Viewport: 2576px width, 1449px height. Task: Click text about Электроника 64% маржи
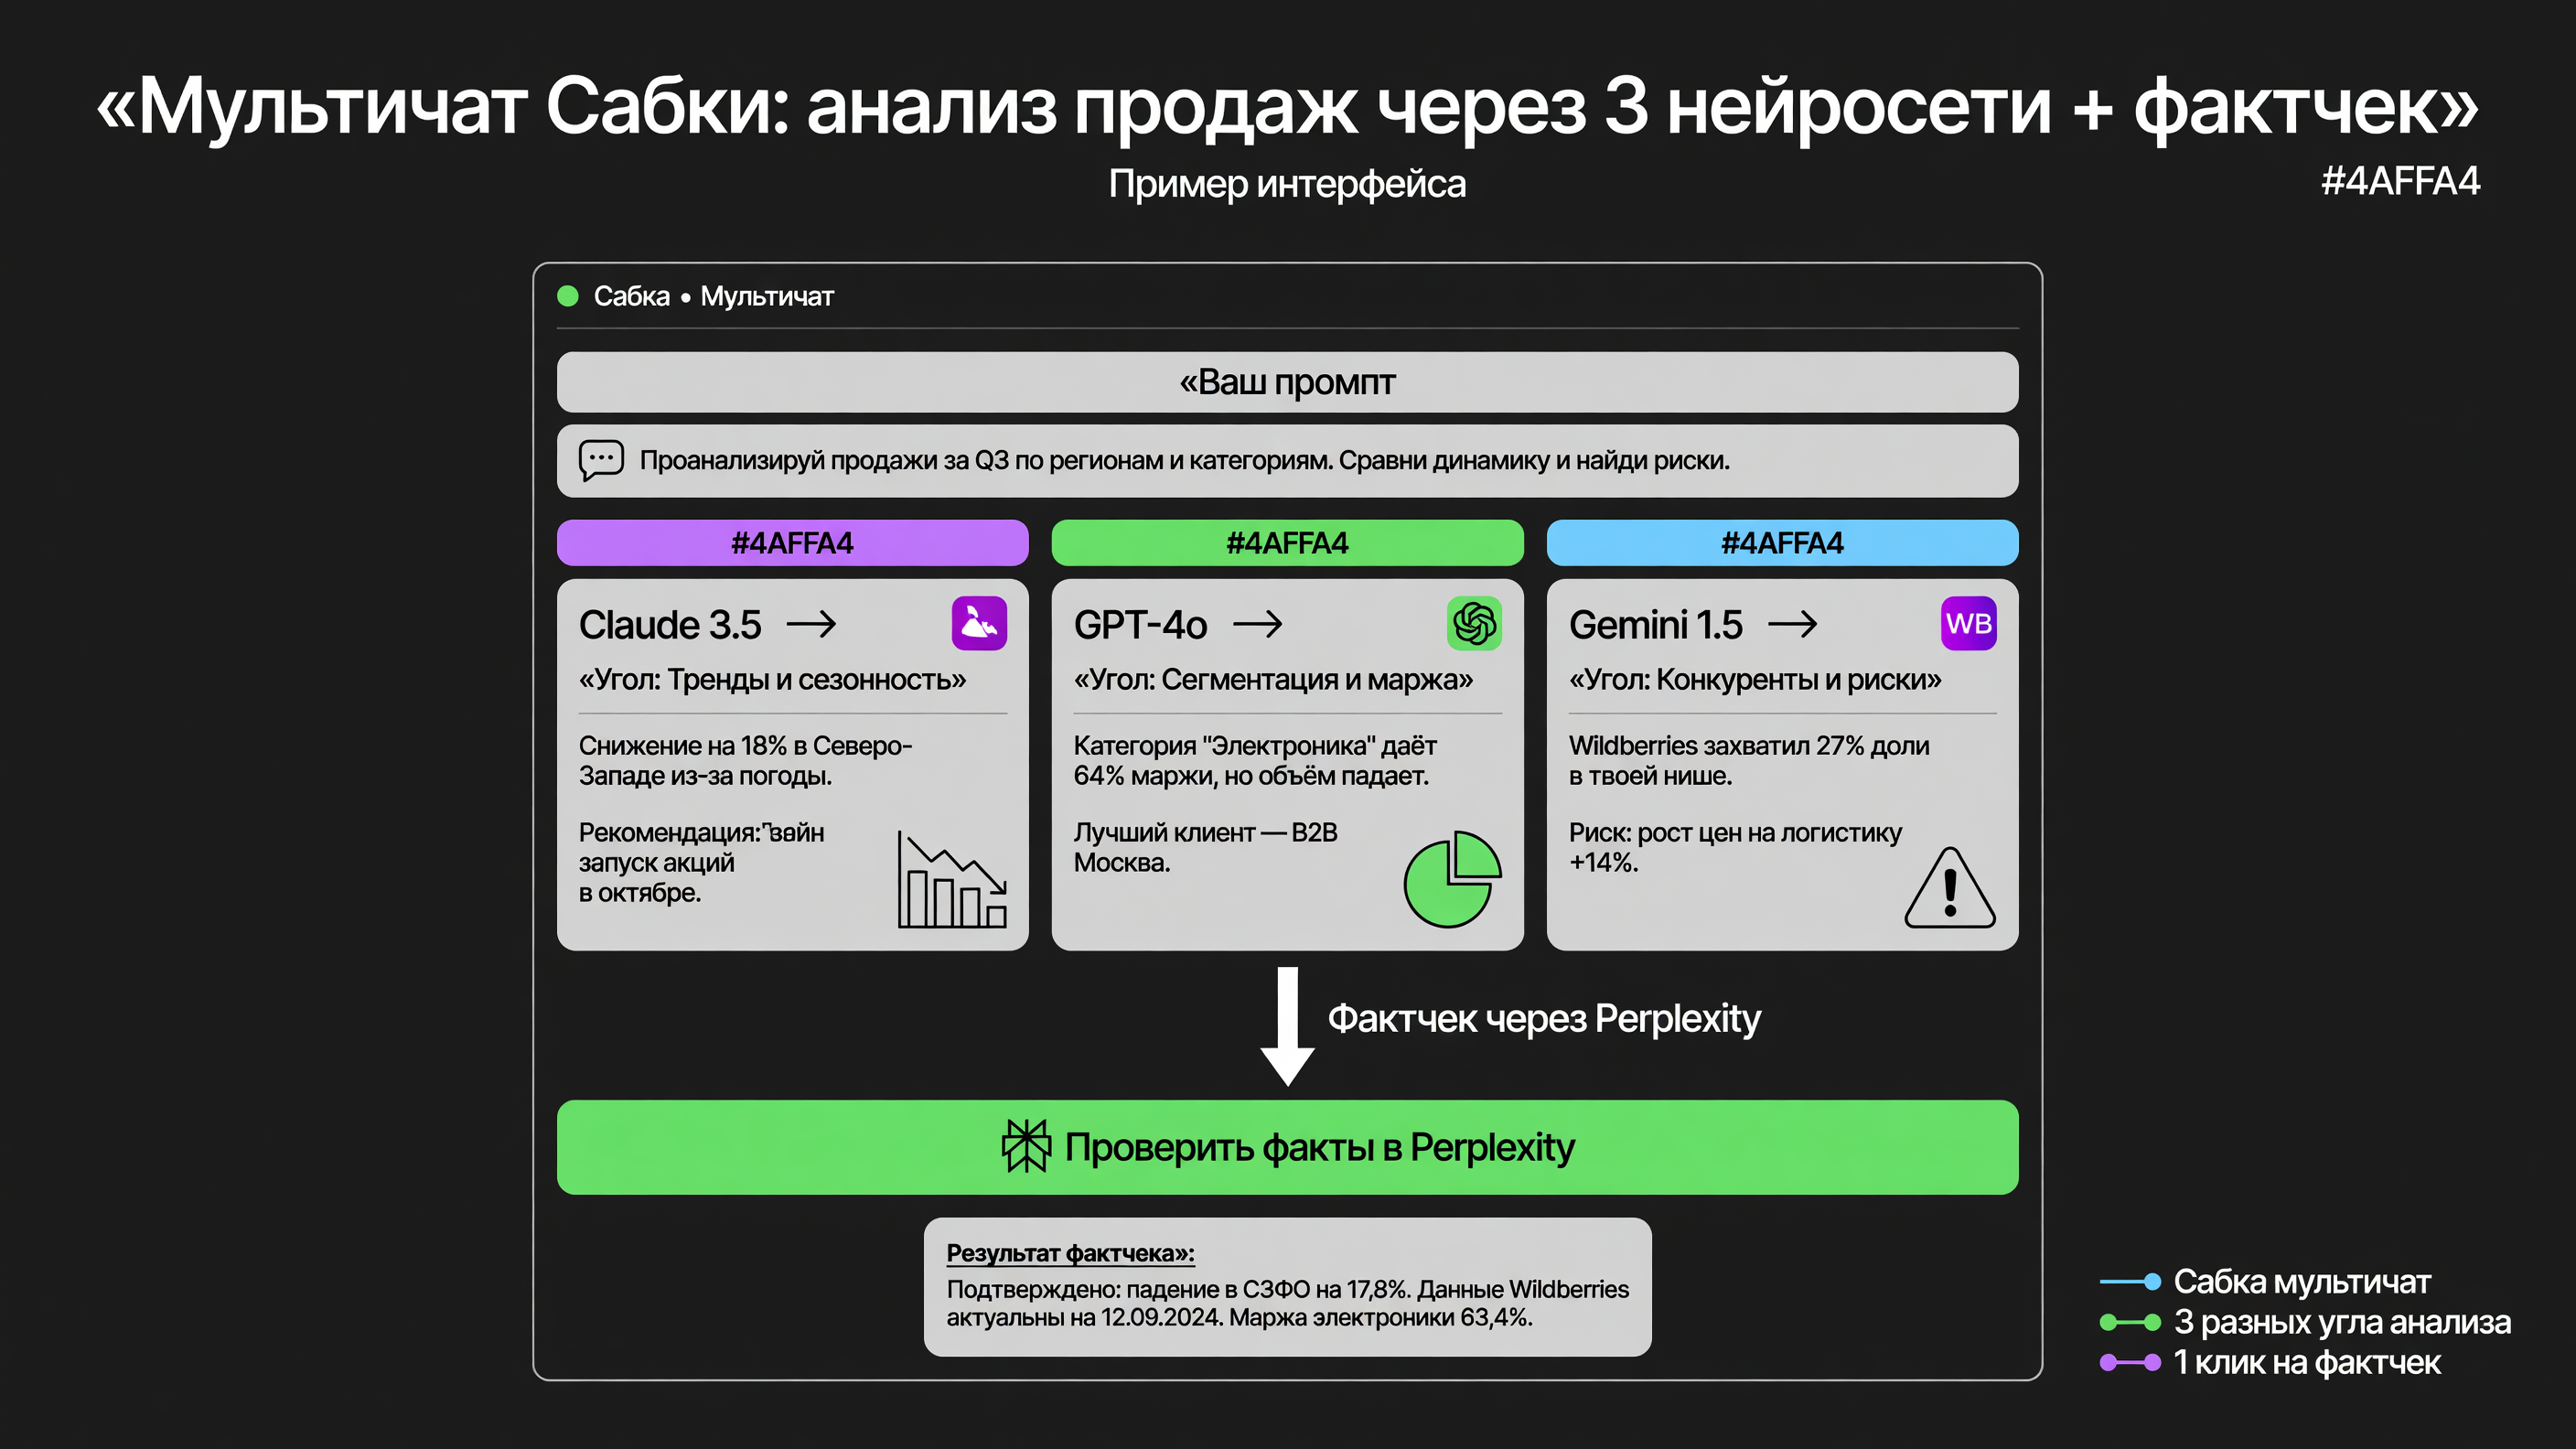pyautogui.click(x=1255, y=761)
